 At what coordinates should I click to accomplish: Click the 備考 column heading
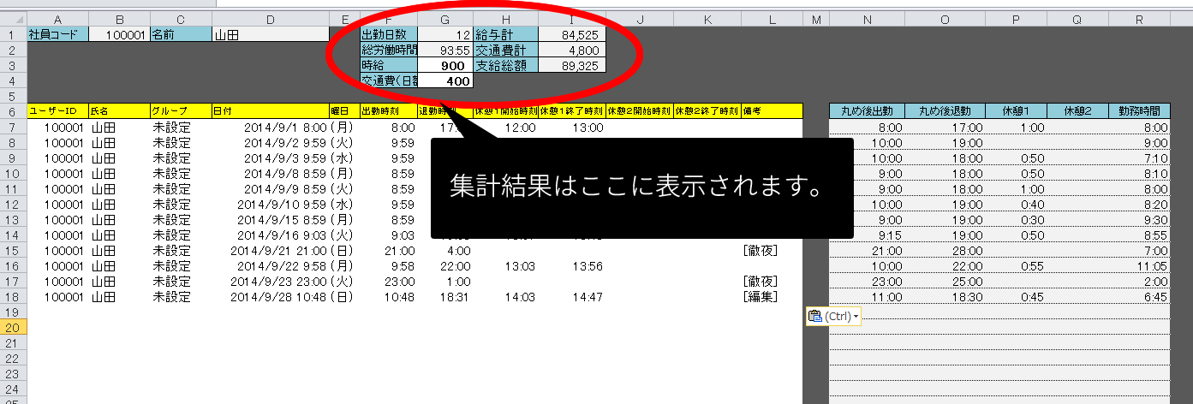[772, 111]
